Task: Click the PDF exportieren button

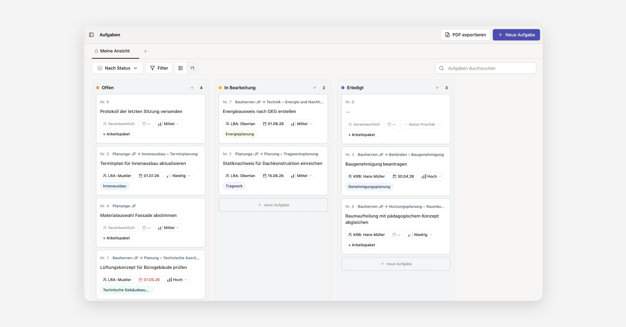Action: (465, 35)
